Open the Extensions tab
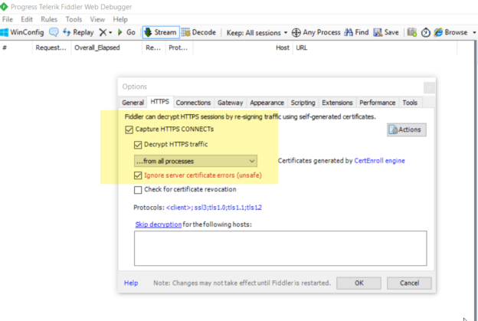The width and height of the screenshot is (478, 321). (337, 103)
